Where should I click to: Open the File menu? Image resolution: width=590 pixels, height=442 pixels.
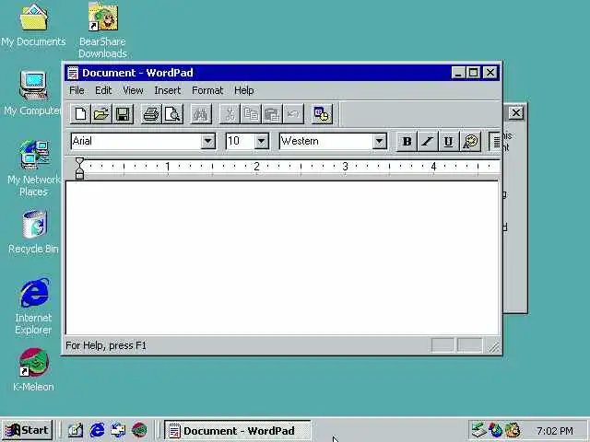pyautogui.click(x=77, y=90)
